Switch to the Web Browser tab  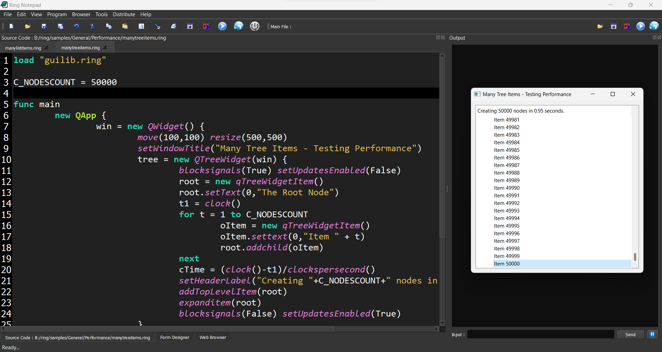213,338
